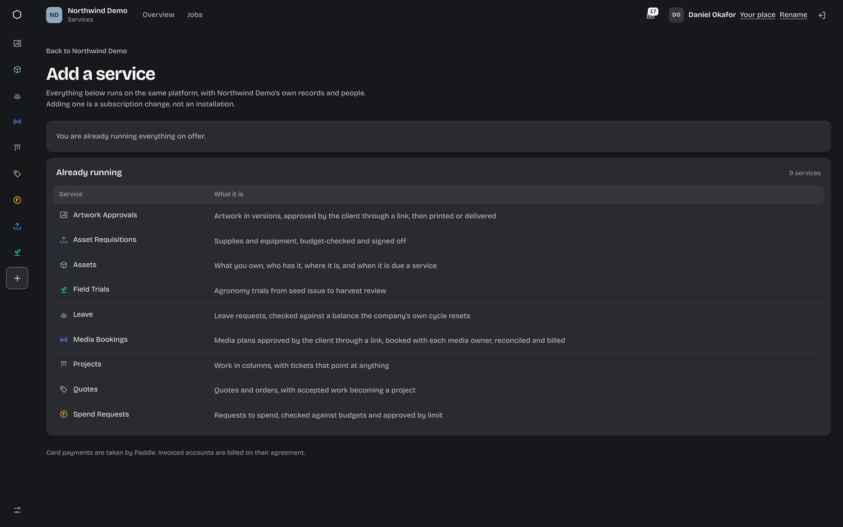The image size is (843, 527).
Task: Click the Quotes row tag icon in table
Action: (x=64, y=389)
